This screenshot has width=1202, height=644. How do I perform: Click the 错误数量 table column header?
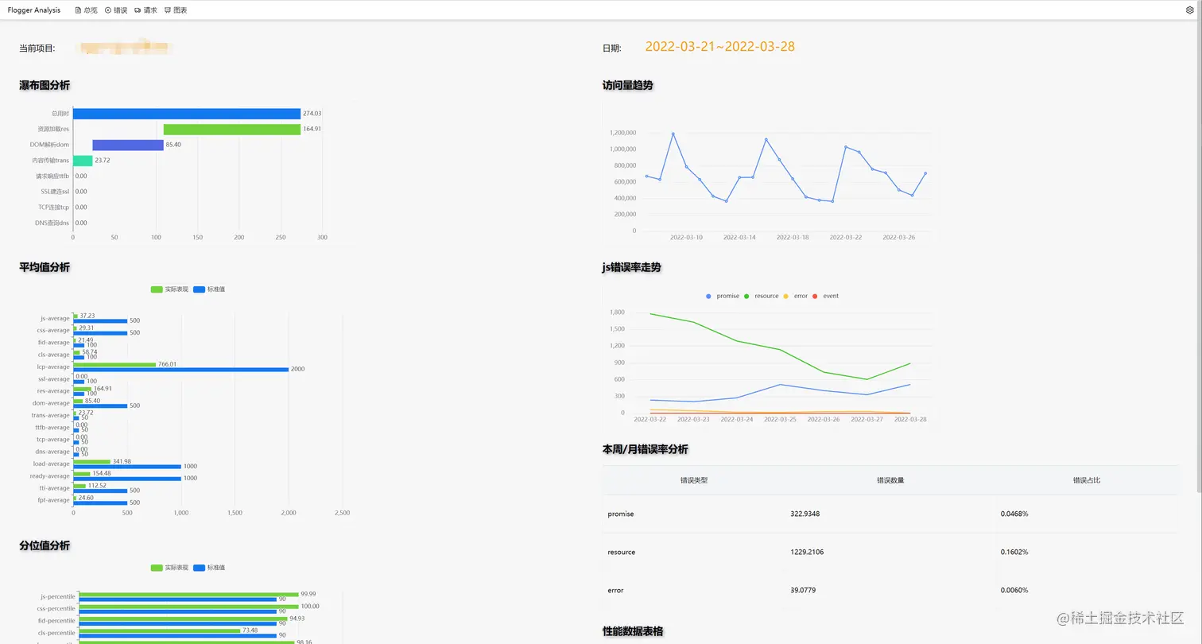point(890,480)
